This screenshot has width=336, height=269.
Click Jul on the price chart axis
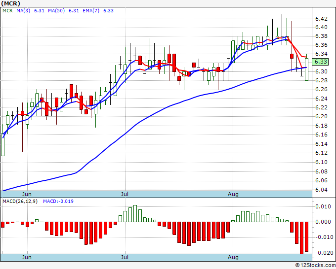125,194
